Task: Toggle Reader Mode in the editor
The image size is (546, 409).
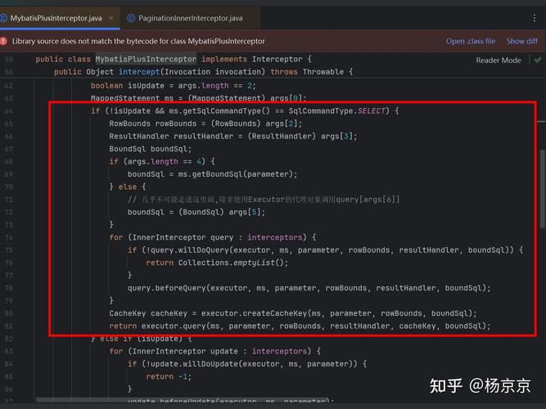Action: (x=498, y=61)
